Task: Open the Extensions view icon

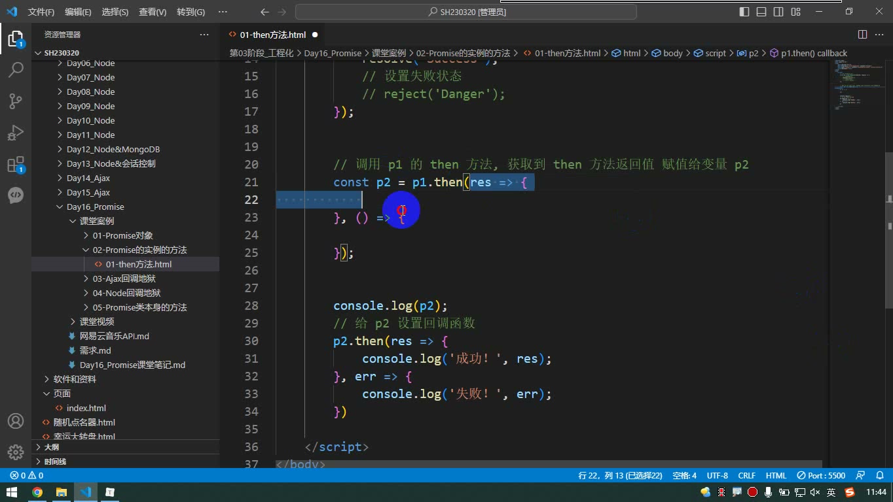Action: (x=16, y=164)
